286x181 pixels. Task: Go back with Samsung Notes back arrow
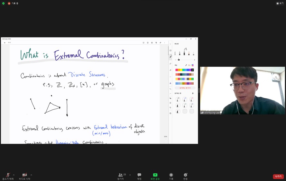[x=5, y=43]
